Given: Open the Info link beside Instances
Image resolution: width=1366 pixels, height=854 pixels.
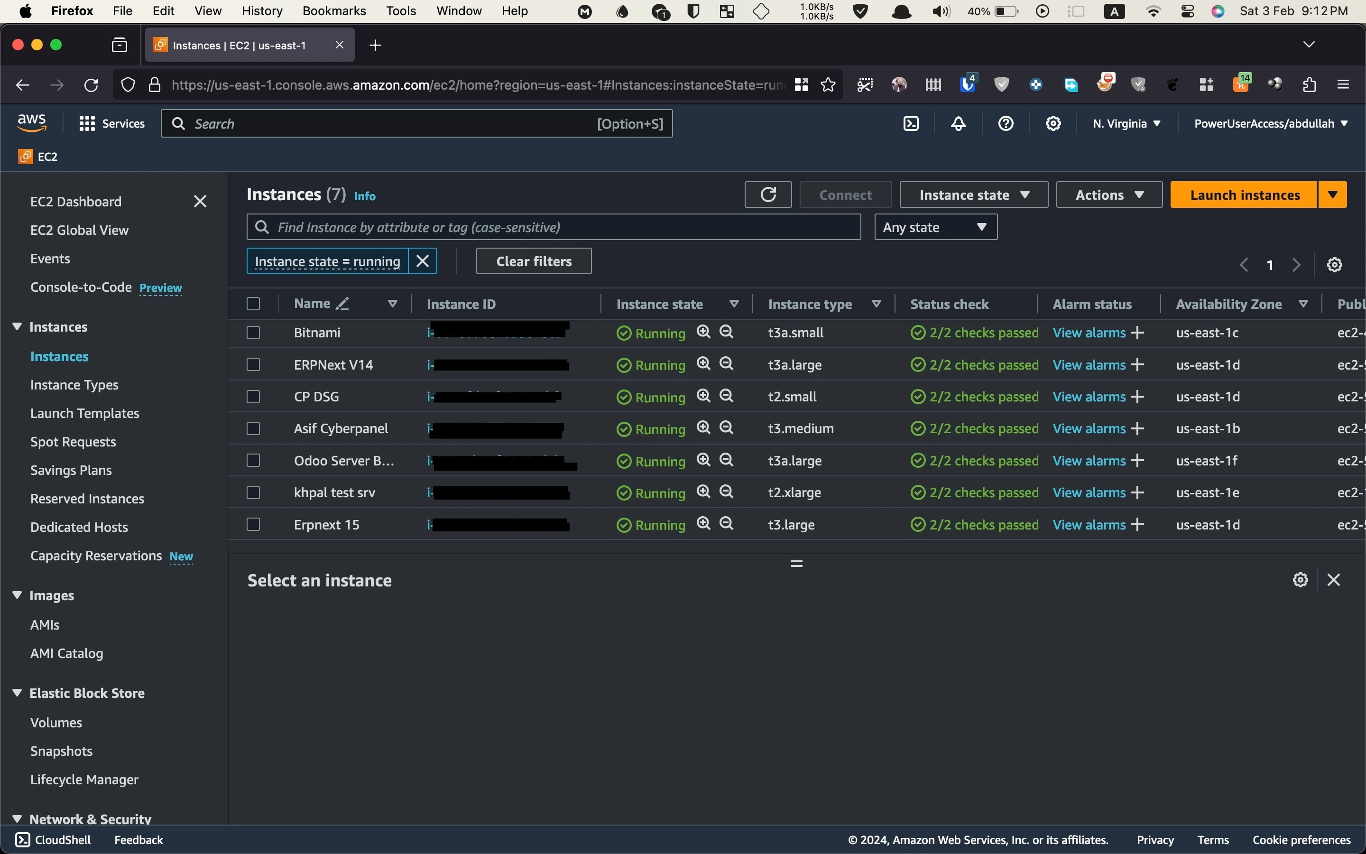Looking at the screenshot, I should pos(365,196).
